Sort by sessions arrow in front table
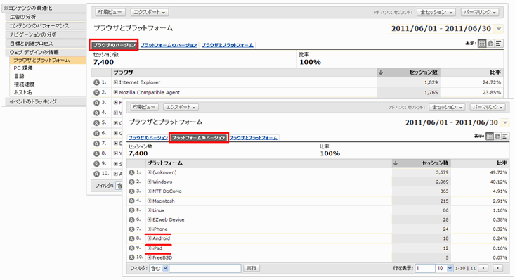The width and height of the screenshot is (515, 280). (396, 163)
